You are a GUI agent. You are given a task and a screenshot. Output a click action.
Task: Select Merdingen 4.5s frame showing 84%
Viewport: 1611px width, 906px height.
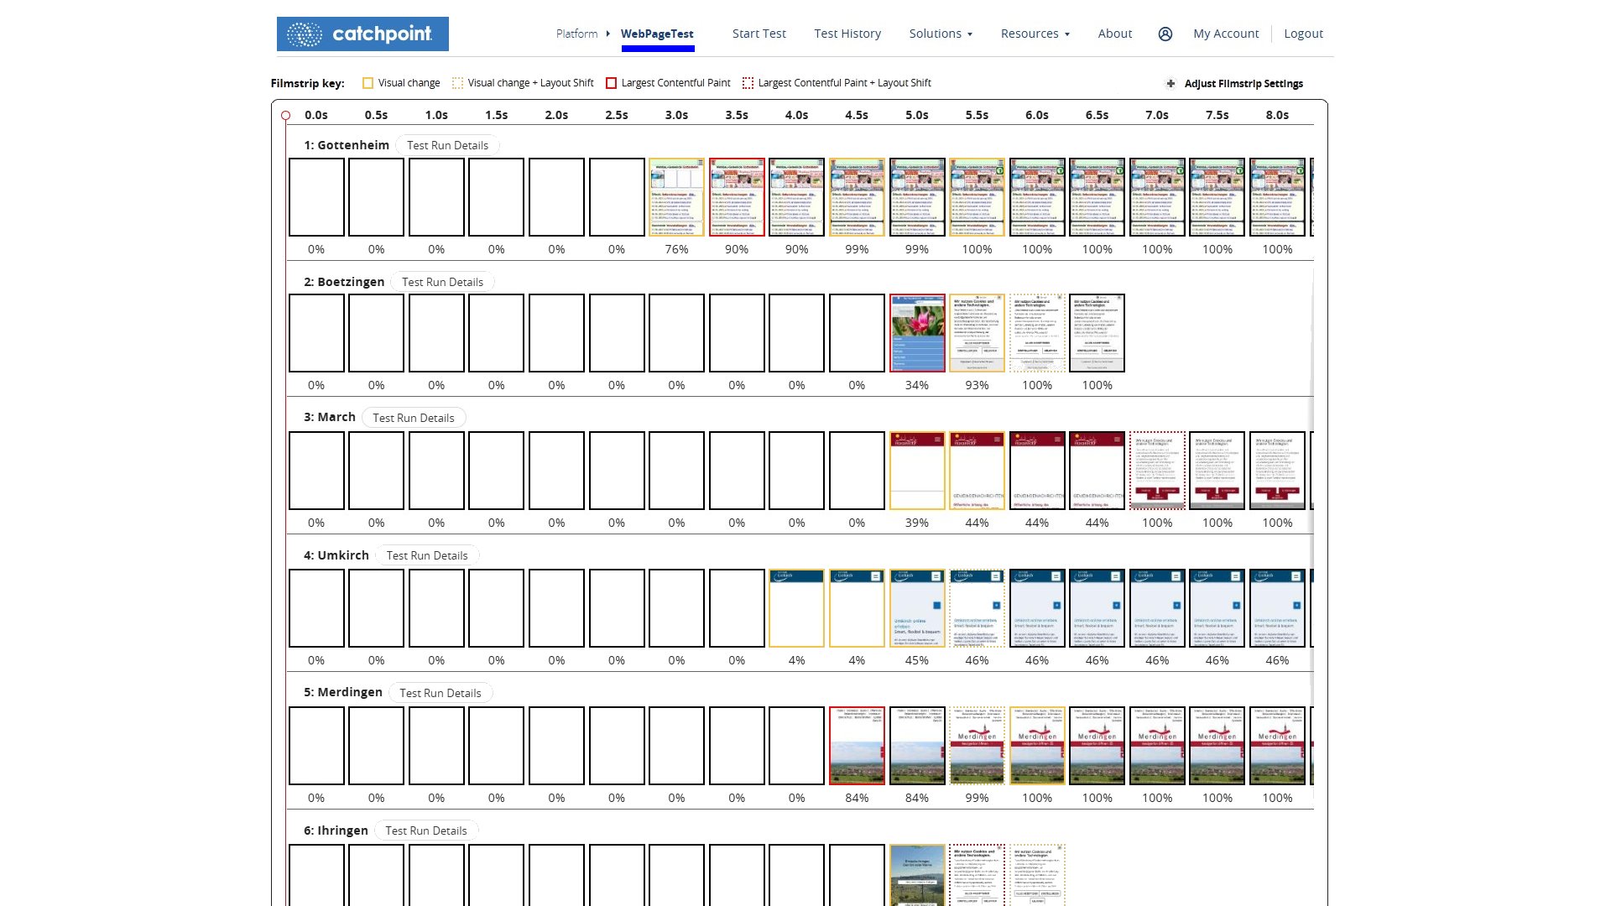(x=856, y=746)
